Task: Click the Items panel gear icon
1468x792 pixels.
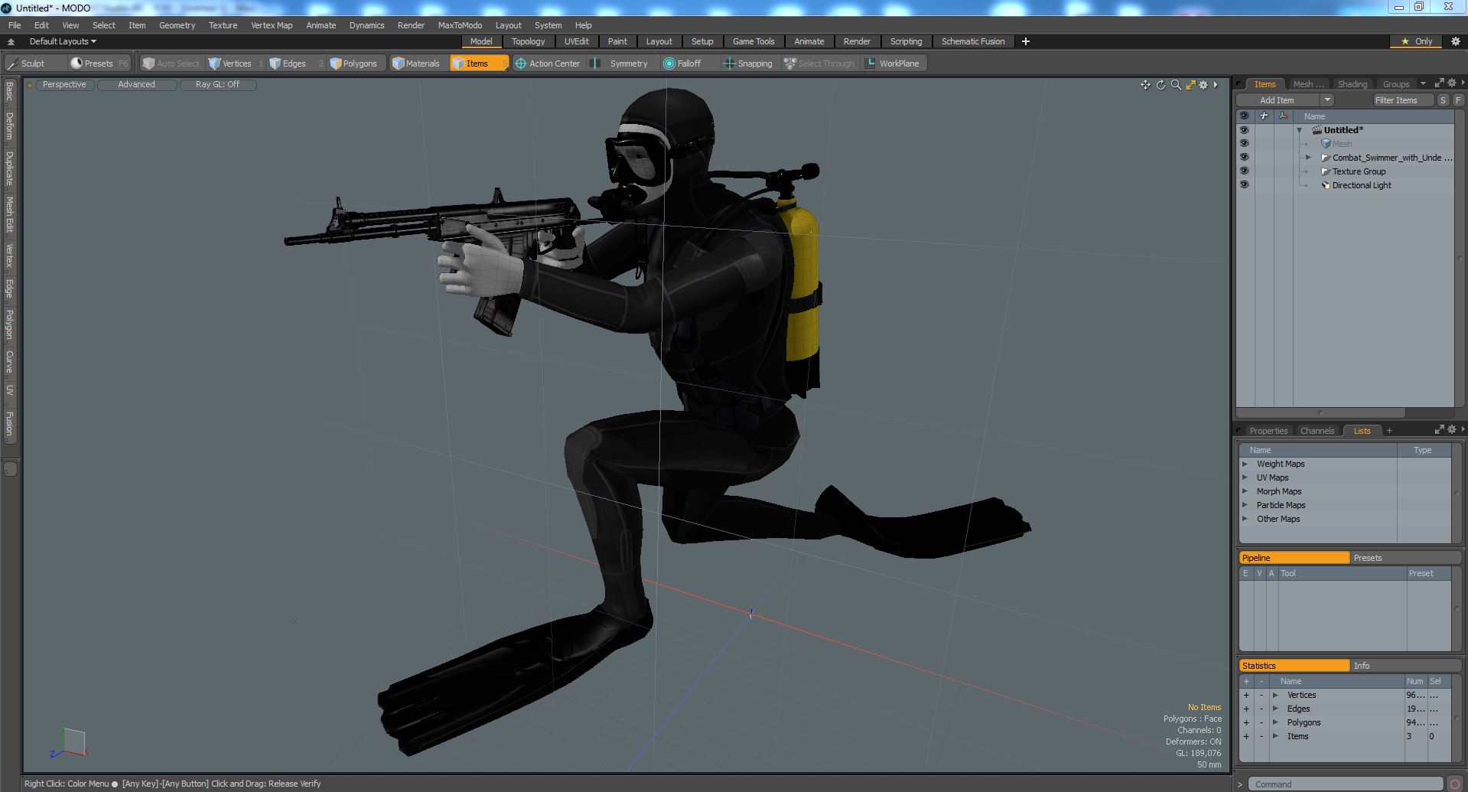Action: pyautogui.click(x=1452, y=83)
